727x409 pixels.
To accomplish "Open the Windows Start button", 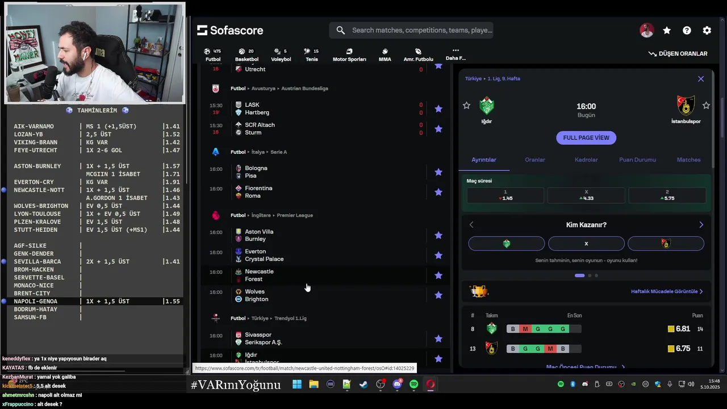I will tap(297, 385).
